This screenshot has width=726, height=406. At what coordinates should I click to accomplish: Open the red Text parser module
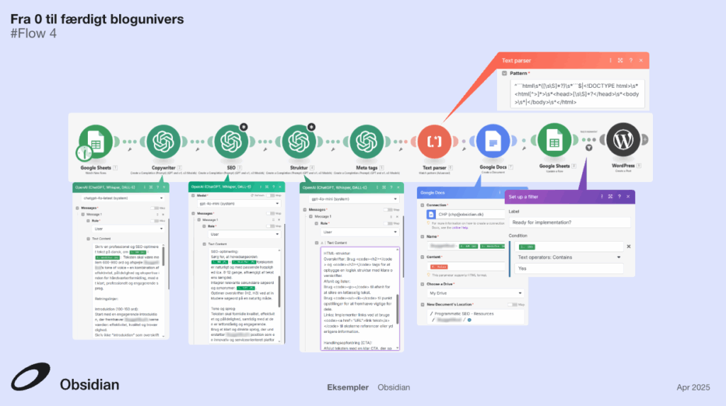pos(435,141)
